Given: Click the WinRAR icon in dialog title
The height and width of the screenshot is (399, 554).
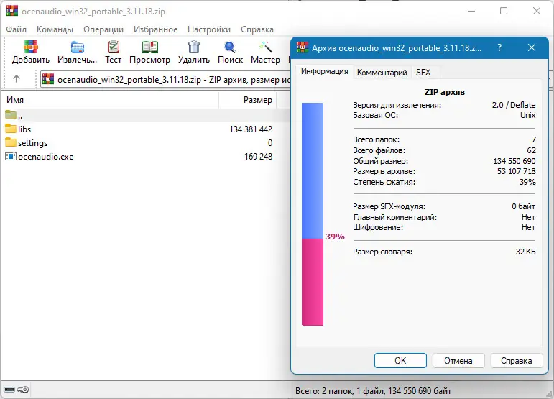Looking at the screenshot, I should point(303,47).
